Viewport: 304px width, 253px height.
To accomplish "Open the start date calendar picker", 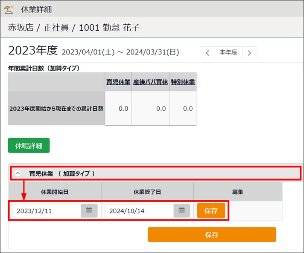I will coord(89,210).
